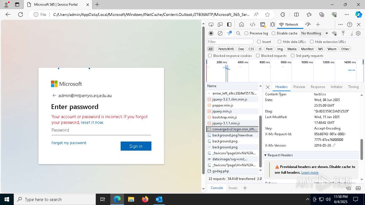This screenshot has height=205, width=365.
Task: Open the Performance gauge icon panel
Action: [x=308, y=24]
